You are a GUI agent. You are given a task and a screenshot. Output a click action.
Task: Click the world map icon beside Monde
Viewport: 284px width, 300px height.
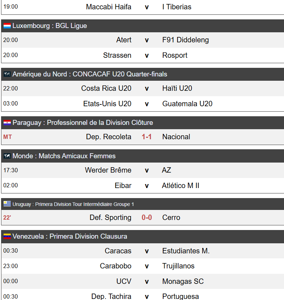[7, 156]
